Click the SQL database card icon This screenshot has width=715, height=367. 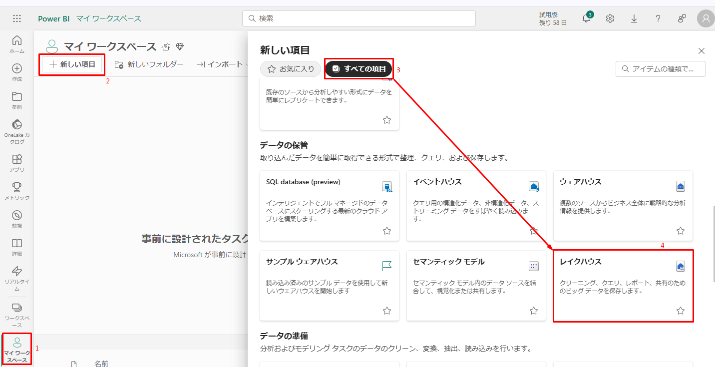click(x=387, y=187)
